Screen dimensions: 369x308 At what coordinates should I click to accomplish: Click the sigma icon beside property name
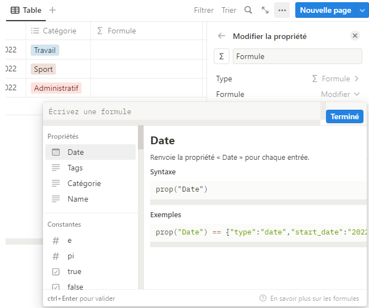pos(222,56)
